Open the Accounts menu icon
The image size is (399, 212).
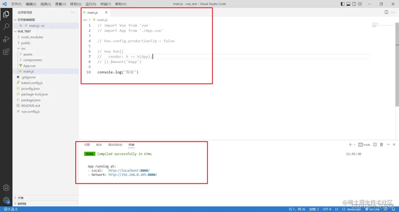[x=6, y=188]
